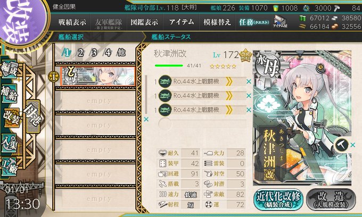Select the 秋津洲改 ship banner in slot 1
Image resolution: width=362 pixels, height=217 pixels.
pos(98,77)
